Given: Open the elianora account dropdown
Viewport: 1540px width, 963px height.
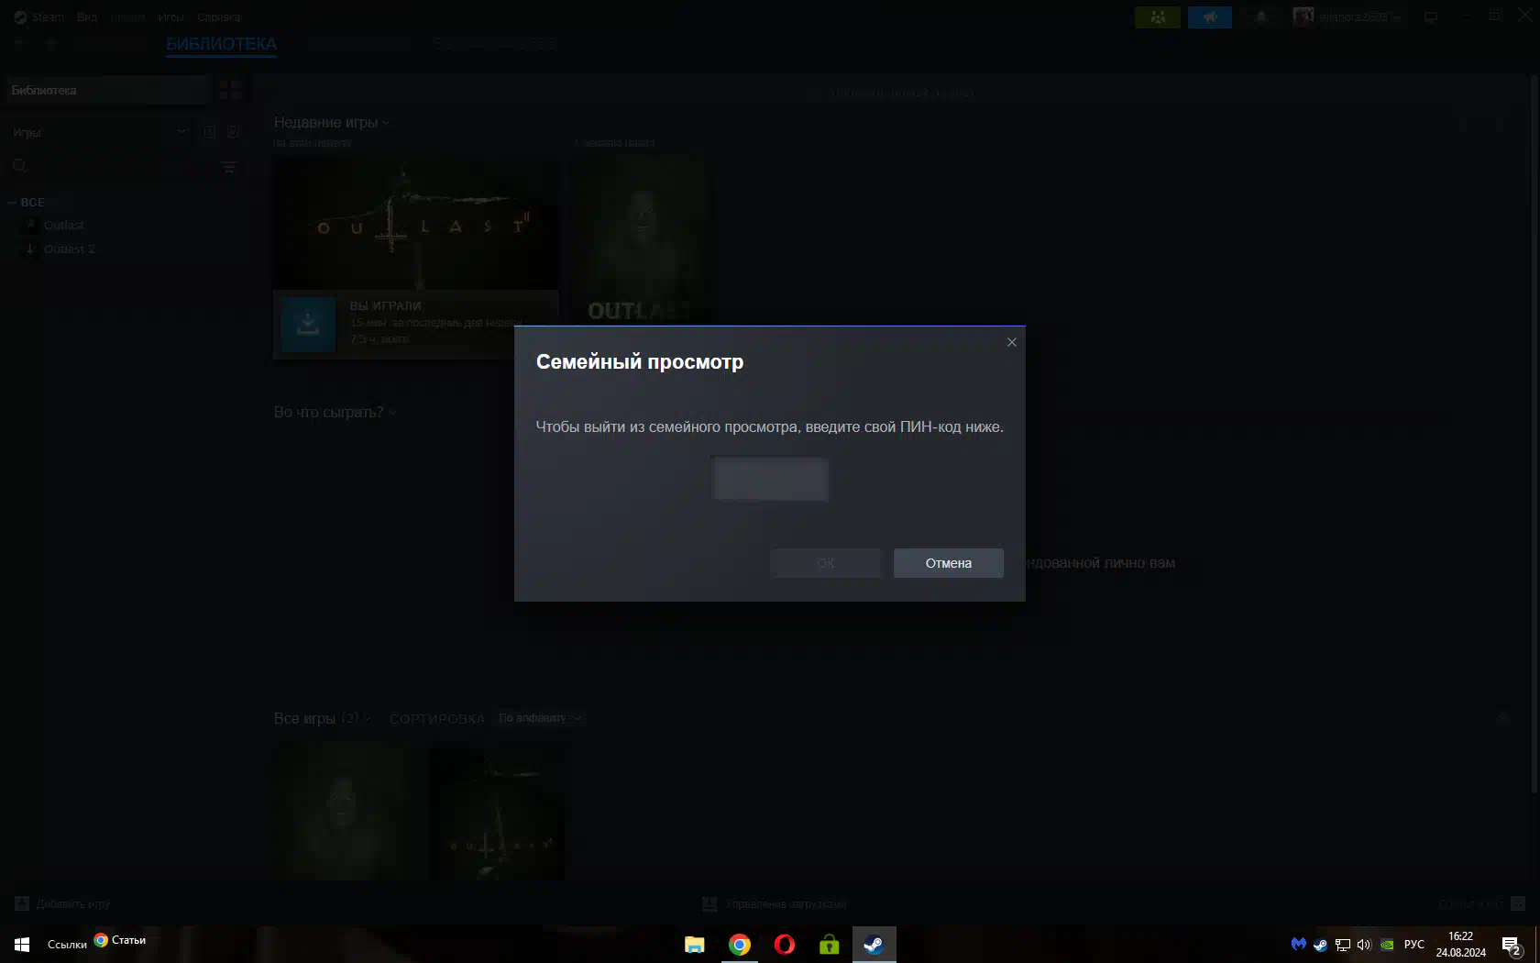Looking at the screenshot, I should (1347, 17).
